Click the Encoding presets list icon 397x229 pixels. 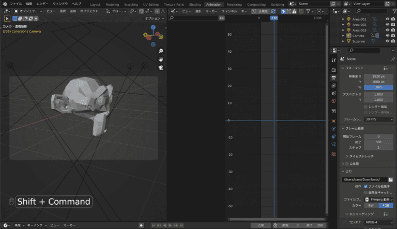(x=386, y=215)
